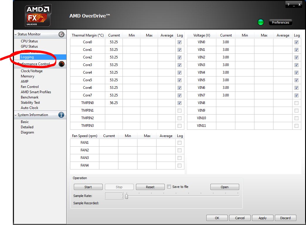Open Detailed system information

point(27,127)
